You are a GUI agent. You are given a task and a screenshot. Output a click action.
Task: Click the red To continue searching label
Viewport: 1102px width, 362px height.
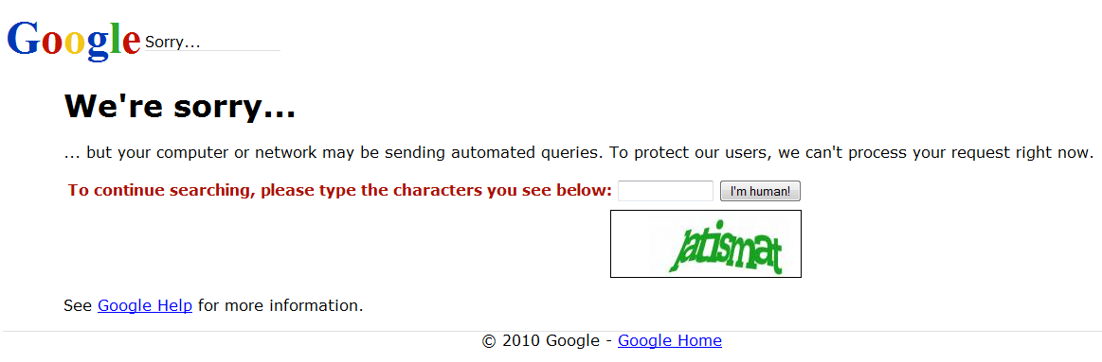[x=340, y=191]
